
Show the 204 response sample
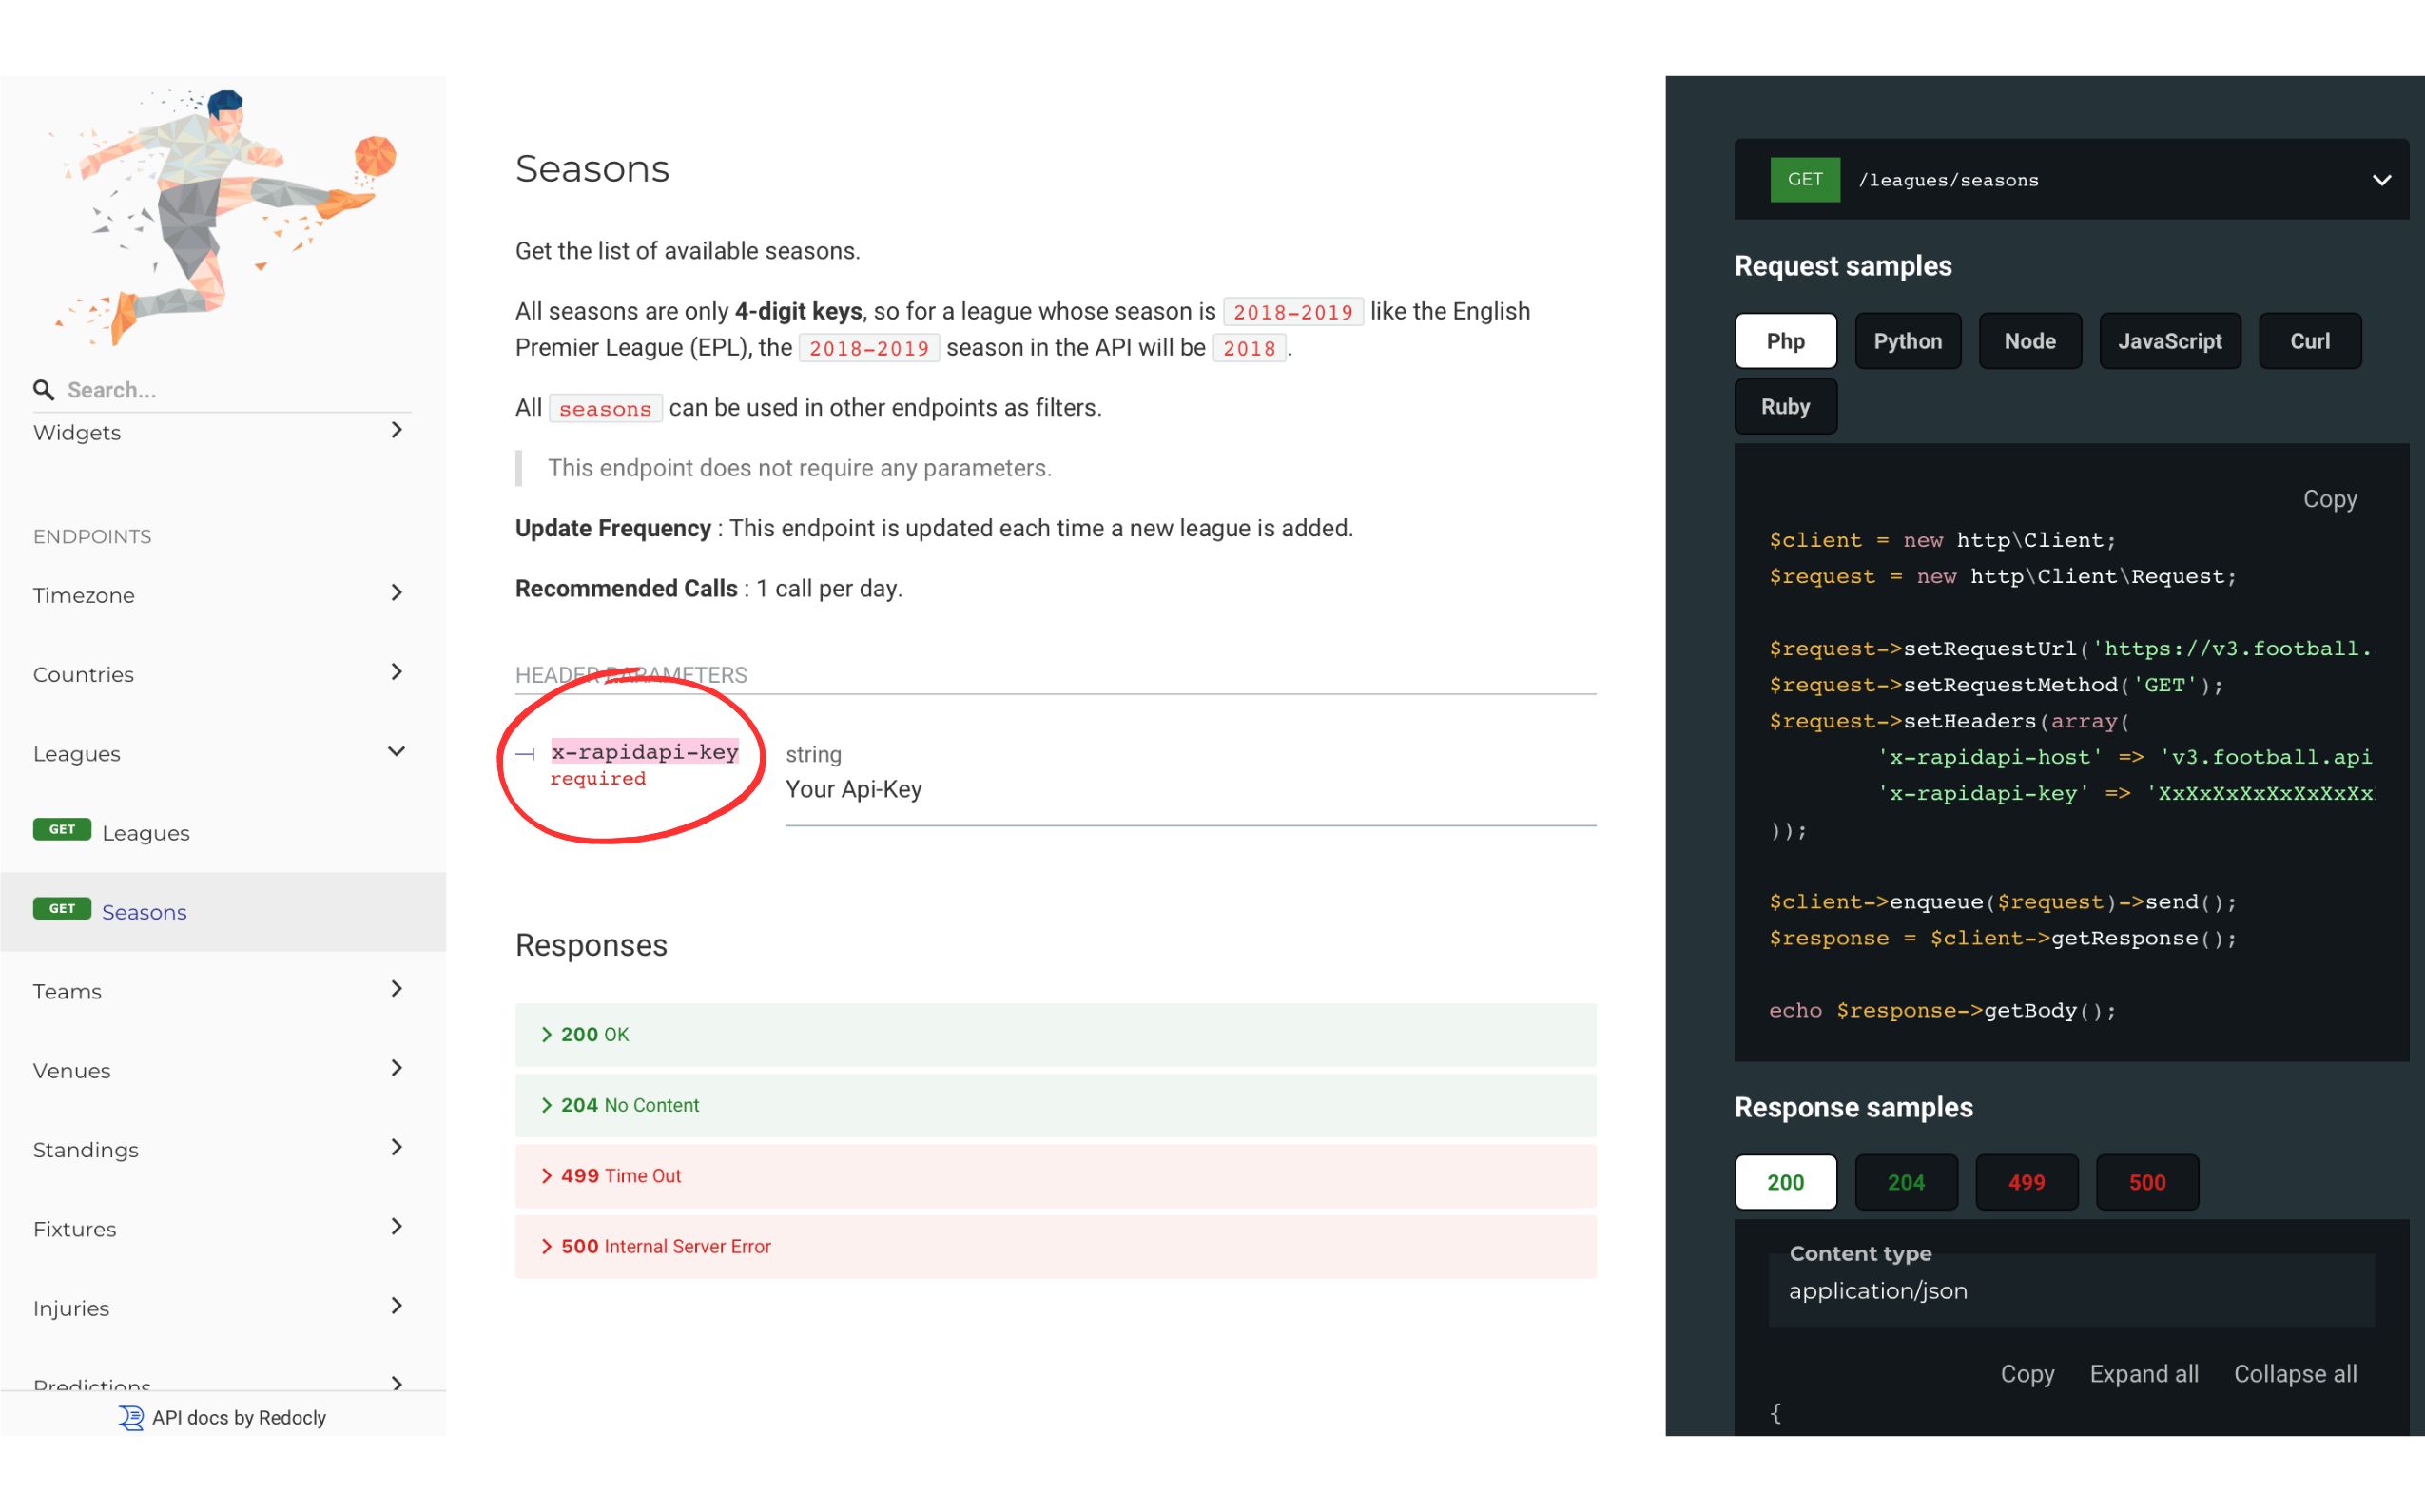1906,1182
